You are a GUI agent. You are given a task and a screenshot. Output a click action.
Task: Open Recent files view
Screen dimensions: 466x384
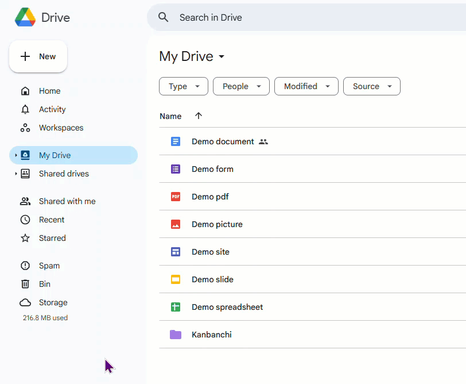pyautogui.click(x=52, y=220)
